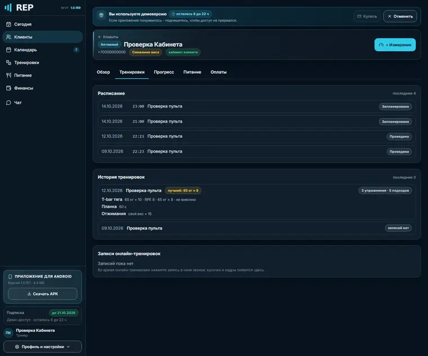Open the Питание tab
The height and width of the screenshot is (356, 428).
click(x=192, y=72)
